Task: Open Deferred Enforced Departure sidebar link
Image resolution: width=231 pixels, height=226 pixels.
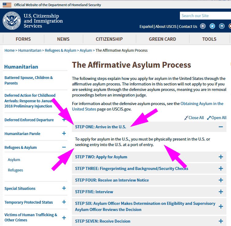Action: point(29,120)
